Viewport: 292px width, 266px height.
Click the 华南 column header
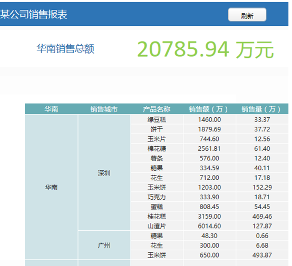pos(52,109)
